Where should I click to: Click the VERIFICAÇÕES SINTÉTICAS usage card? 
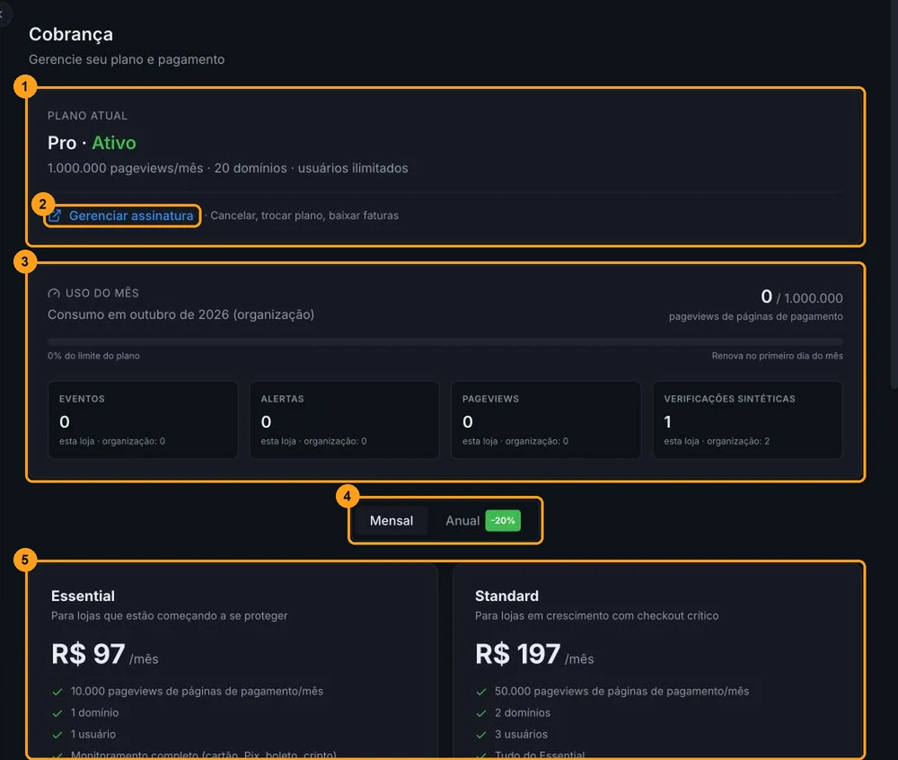point(747,420)
